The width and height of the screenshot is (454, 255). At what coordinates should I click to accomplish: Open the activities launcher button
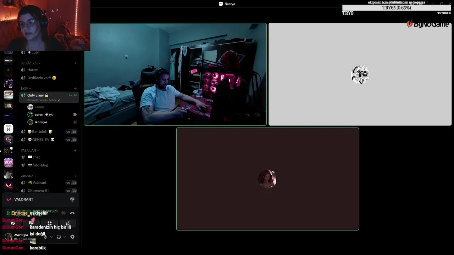click(50, 223)
